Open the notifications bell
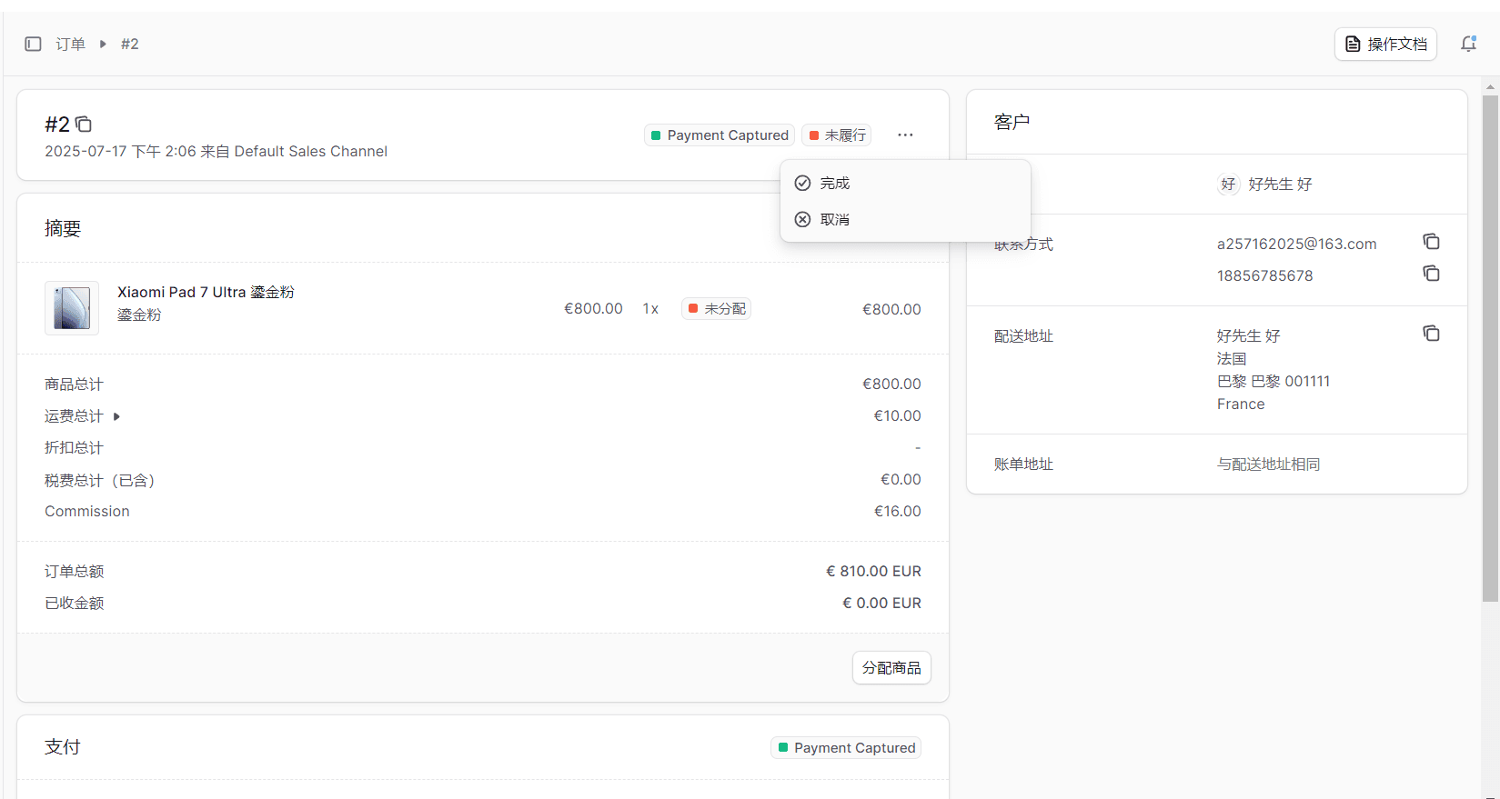Viewport: 1500px width, 799px height. click(1468, 44)
